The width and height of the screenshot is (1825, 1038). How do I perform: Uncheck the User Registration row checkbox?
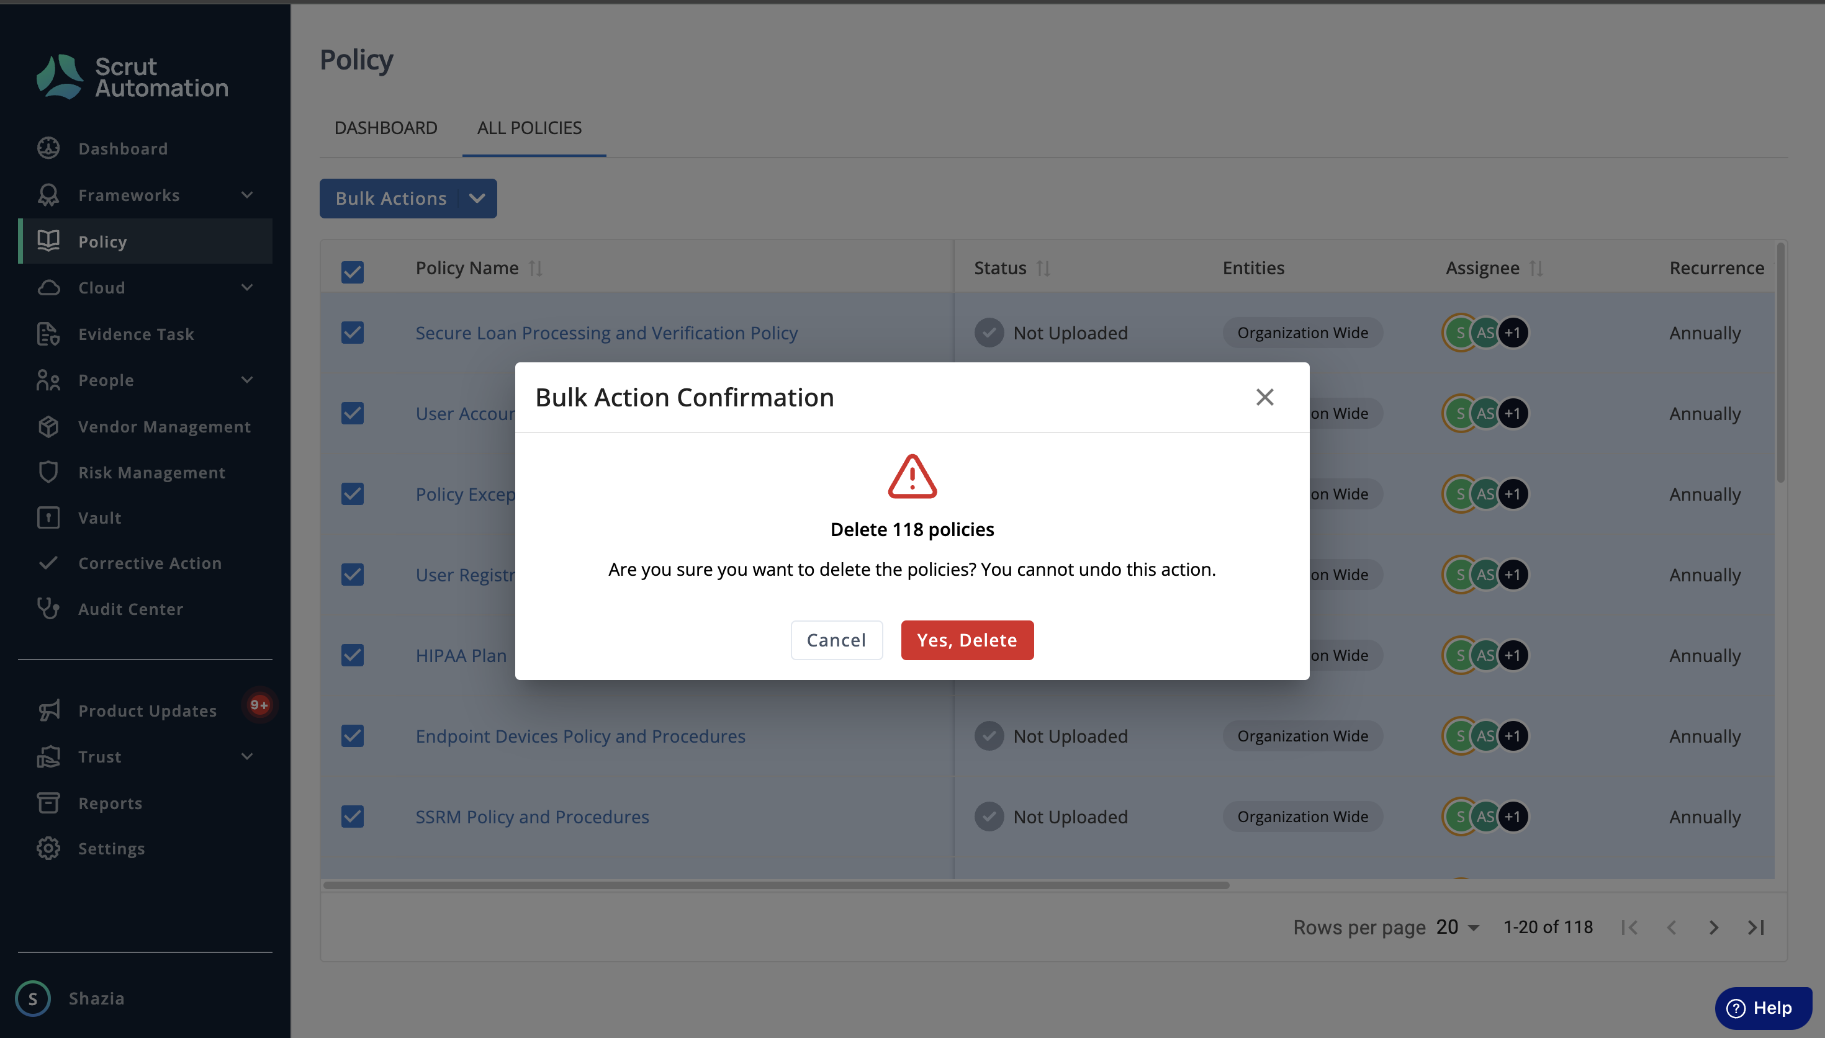tap(353, 574)
